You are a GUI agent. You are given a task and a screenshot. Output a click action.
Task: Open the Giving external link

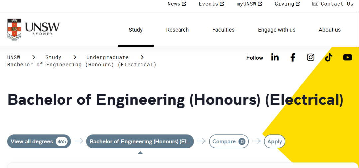click(287, 4)
